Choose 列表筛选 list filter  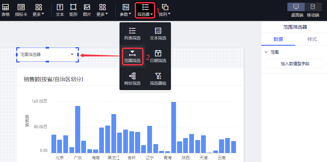pos(132,34)
